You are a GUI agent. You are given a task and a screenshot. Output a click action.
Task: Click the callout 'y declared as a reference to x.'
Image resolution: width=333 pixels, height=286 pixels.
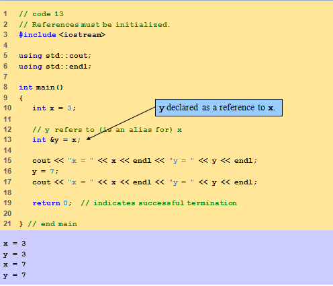[219, 108]
